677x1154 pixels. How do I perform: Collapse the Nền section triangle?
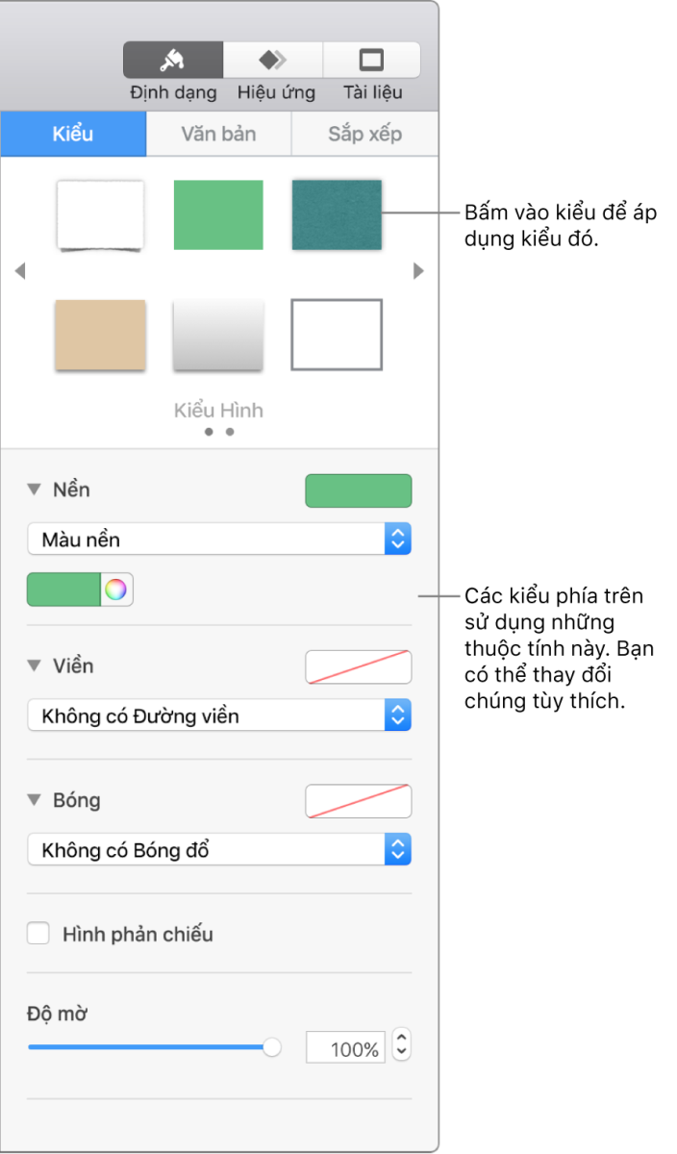35,489
